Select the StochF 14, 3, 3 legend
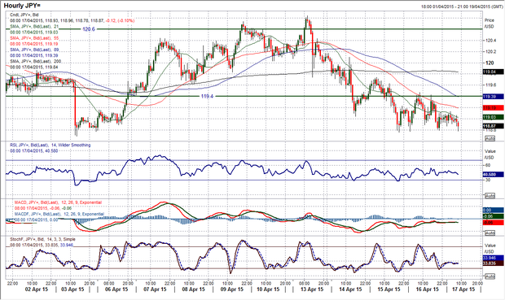The height and width of the screenshot is (300, 505). click(x=42, y=239)
